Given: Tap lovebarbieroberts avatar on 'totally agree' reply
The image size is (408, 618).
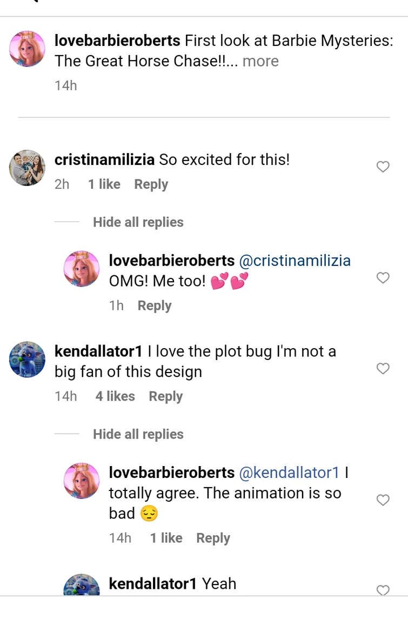Looking at the screenshot, I should click(x=82, y=481).
